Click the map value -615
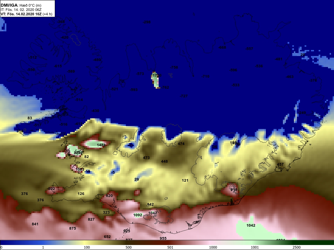 point(58,66)
